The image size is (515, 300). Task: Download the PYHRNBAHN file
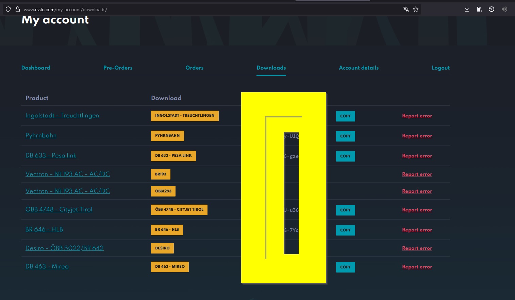point(167,136)
